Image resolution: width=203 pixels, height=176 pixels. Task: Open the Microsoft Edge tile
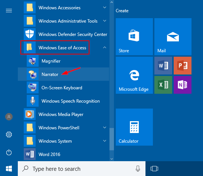[134, 75]
